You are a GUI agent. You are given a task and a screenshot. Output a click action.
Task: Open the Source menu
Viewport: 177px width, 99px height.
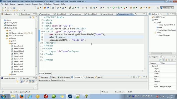12,4
